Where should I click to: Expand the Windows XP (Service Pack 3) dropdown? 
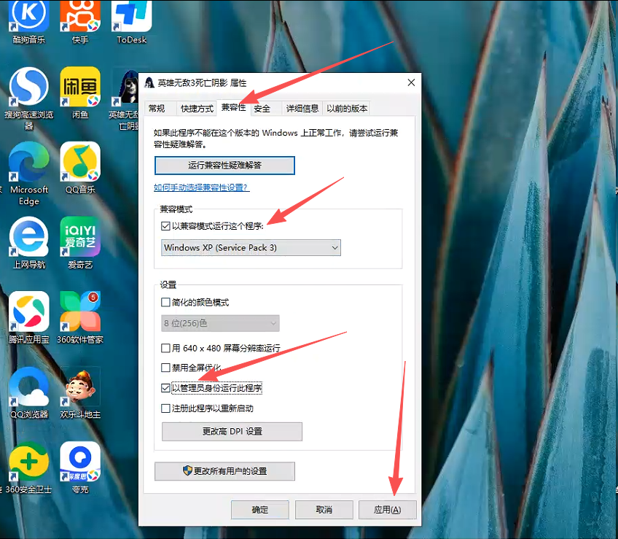tap(251, 248)
